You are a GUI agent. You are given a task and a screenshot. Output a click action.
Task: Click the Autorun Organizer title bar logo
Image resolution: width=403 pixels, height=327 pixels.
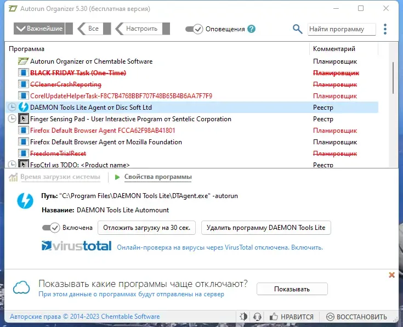(x=13, y=8)
